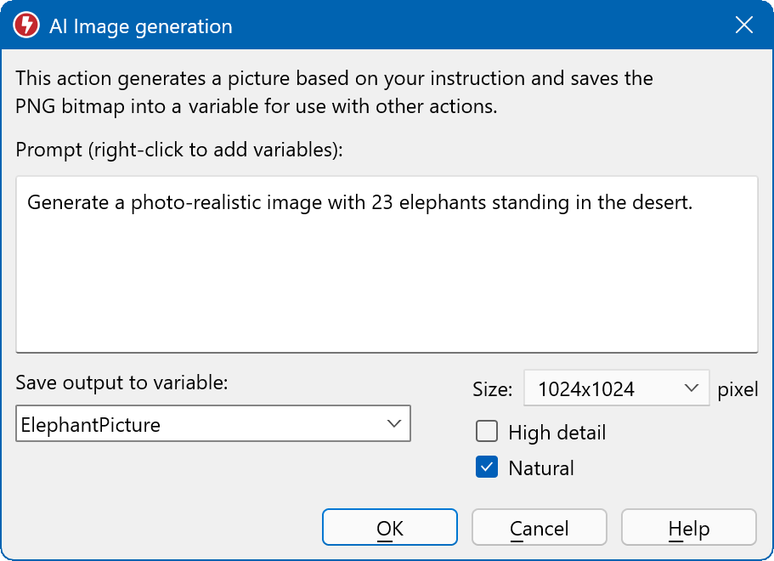This screenshot has height=561, width=774.
Task: Open the 1024x1024 size selector
Action: tap(616, 388)
